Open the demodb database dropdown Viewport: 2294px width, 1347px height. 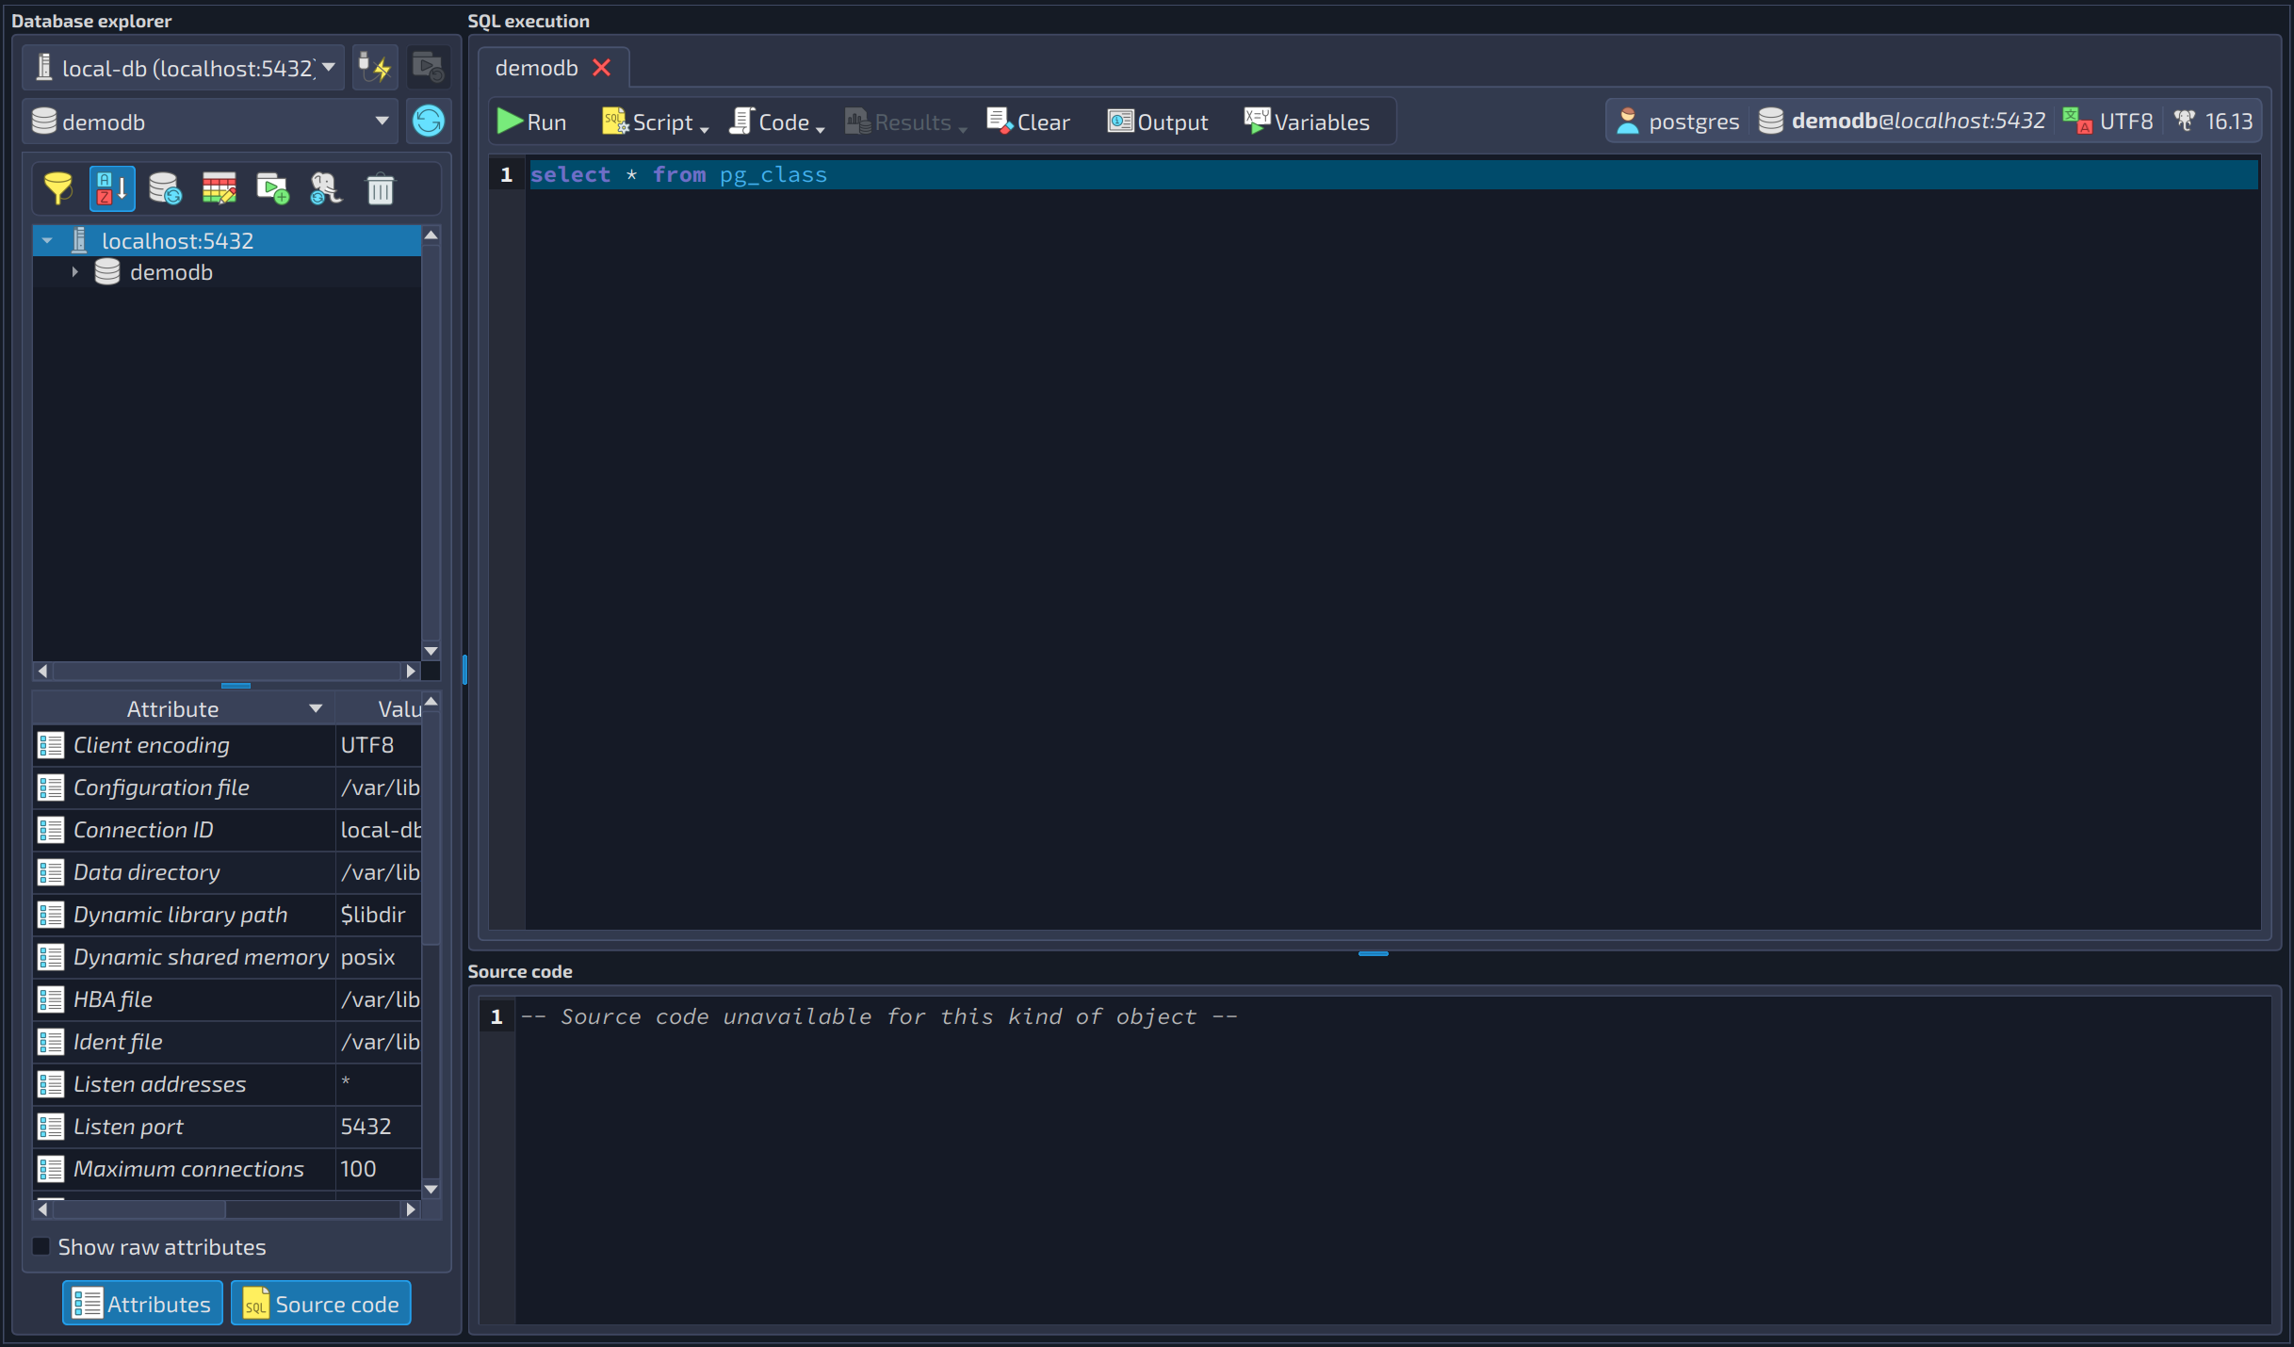(x=210, y=122)
